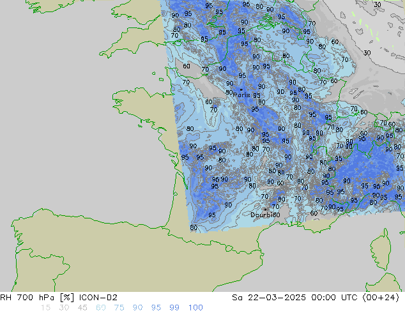Viewport: 405px width, 313px height.
Task: Select legend value 30 in color scale
Action: 64,308
